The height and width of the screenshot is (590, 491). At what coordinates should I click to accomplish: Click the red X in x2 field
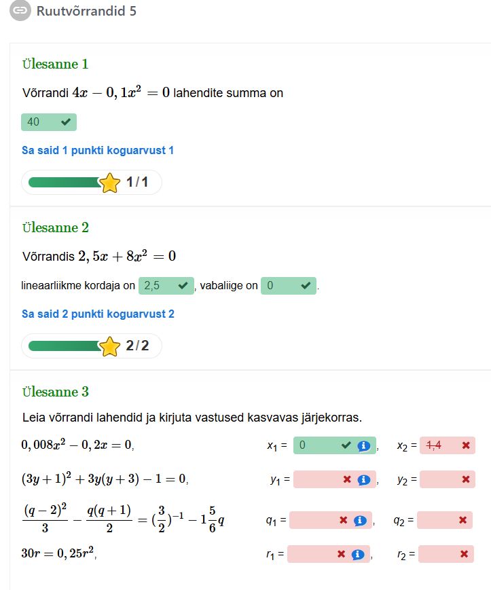(466, 445)
